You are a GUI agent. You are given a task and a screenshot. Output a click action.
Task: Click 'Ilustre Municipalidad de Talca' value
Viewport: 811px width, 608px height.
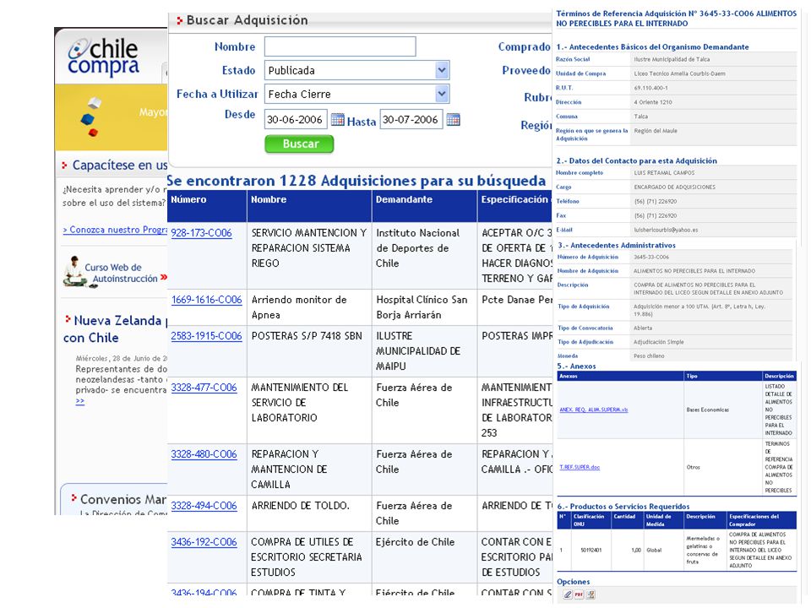click(672, 59)
